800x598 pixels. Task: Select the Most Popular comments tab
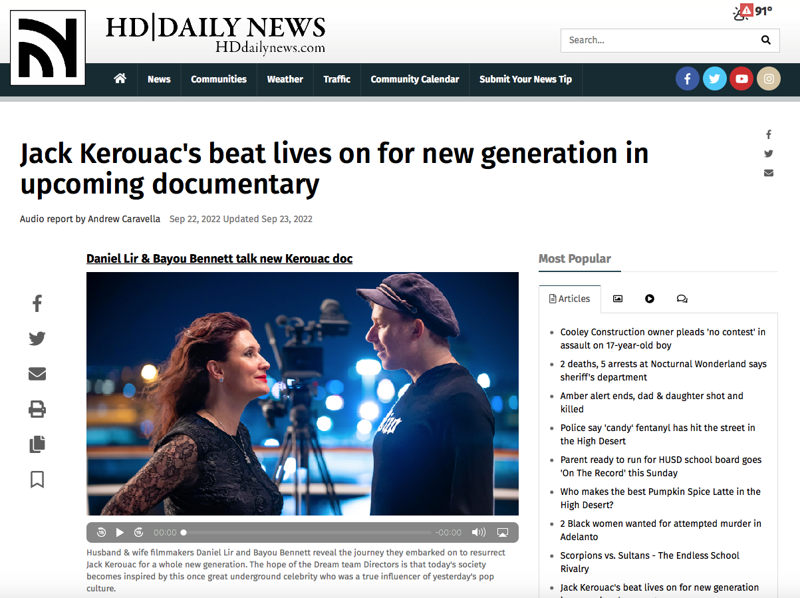click(x=682, y=299)
